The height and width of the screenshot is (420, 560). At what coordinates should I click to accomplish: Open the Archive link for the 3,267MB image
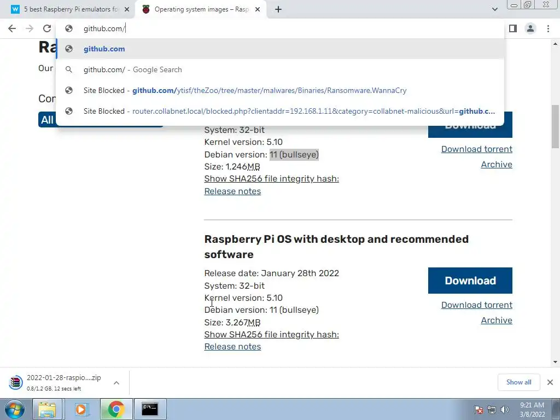(497, 320)
